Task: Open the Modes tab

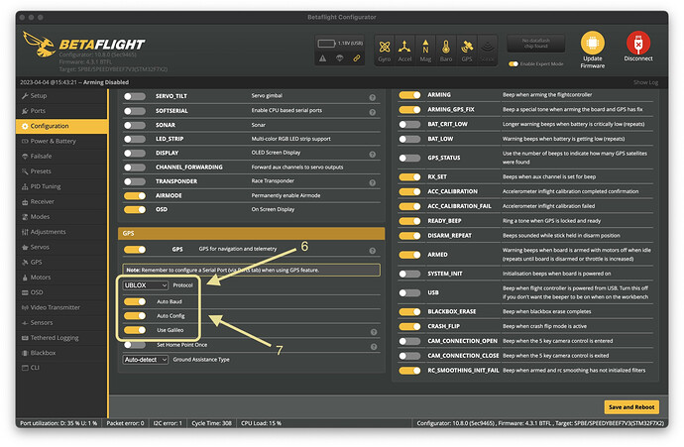Action: [61, 217]
